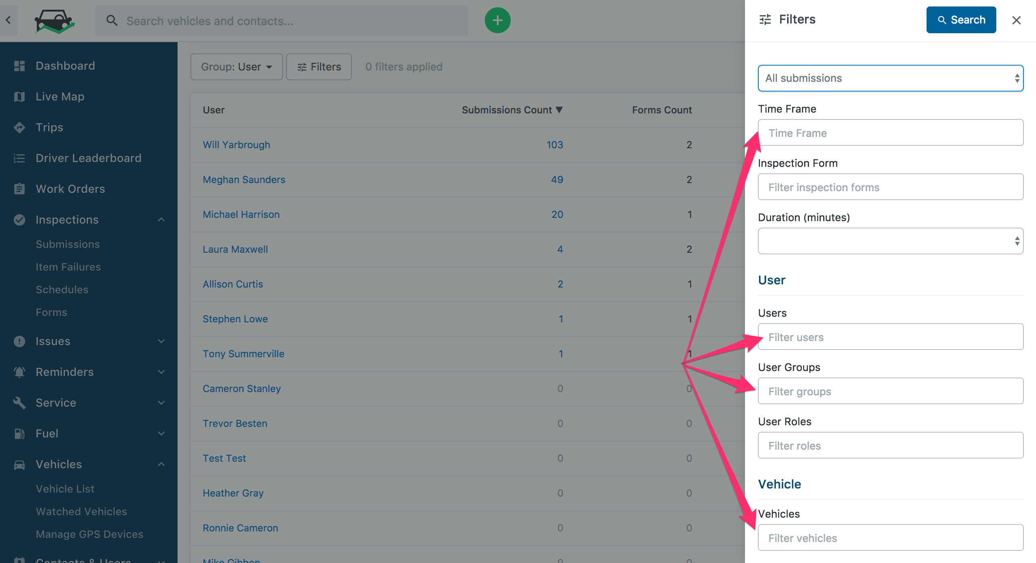This screenshot has width=1036, height=563.
Task: Focus the Time Frame input
Action: coord(890,132)
